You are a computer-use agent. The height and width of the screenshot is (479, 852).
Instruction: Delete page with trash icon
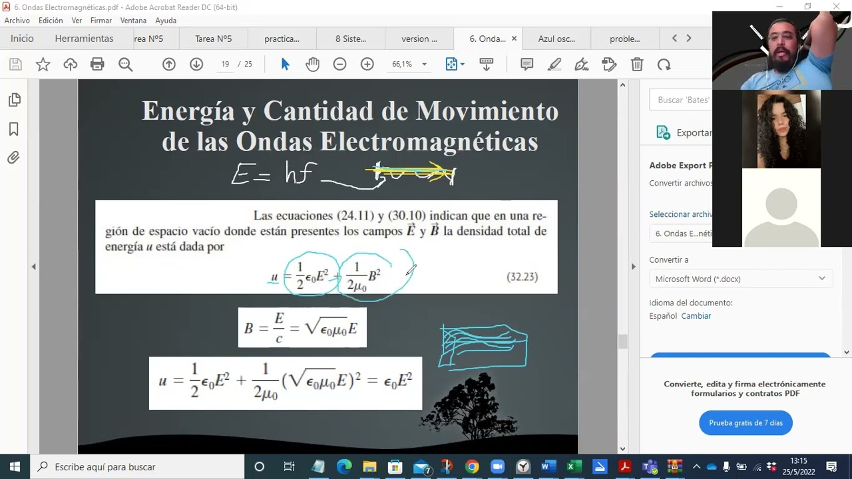pyautogui.click(x=637, y=65)
